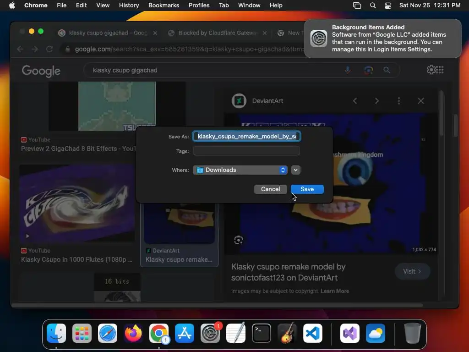Click the Background Items Added notification
Screen dimensions: 469x352
383,38
